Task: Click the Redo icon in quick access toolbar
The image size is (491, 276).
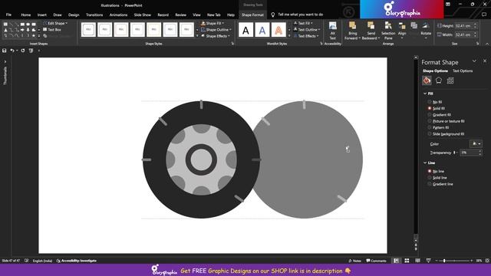Action: click(x=23, y=51)
